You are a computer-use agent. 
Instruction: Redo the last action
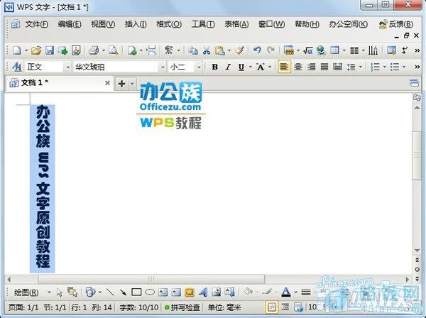pos(271,50)
